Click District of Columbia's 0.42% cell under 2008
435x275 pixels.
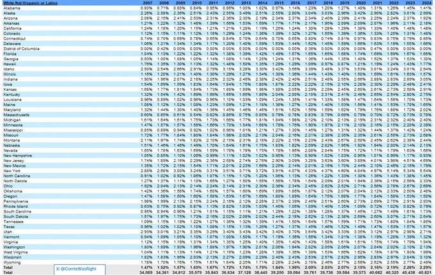click(x=163, y=49)
